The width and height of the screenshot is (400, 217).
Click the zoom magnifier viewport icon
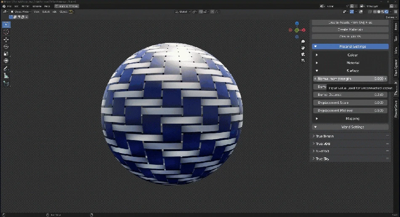coord(303,42)
